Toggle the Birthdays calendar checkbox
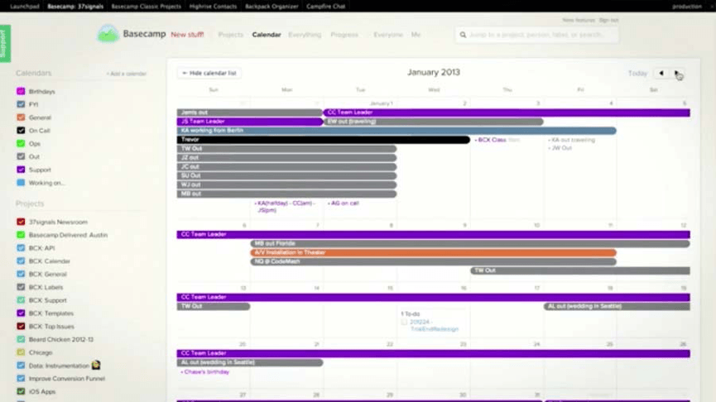 (x=21, y=91)
